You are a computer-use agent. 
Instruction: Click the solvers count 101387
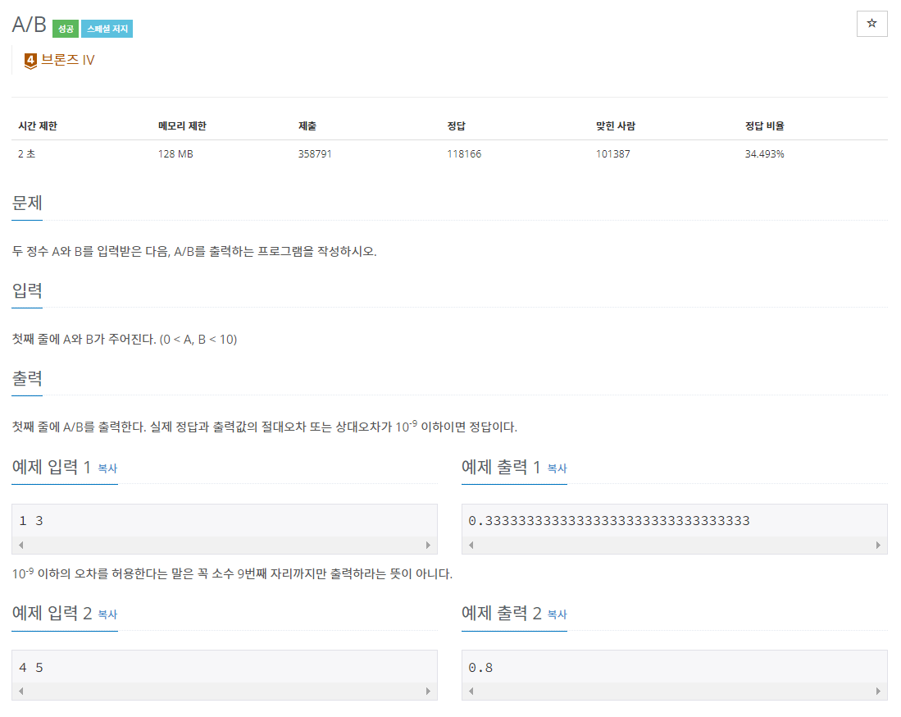(613, 154)
